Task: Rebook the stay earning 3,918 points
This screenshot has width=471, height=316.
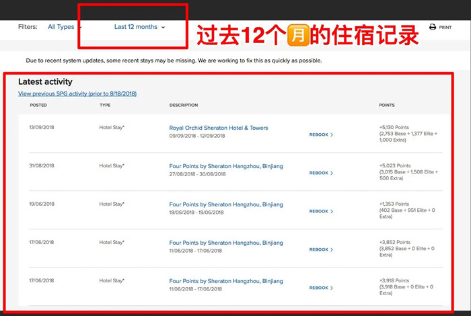Action: (x=321, y=288)
